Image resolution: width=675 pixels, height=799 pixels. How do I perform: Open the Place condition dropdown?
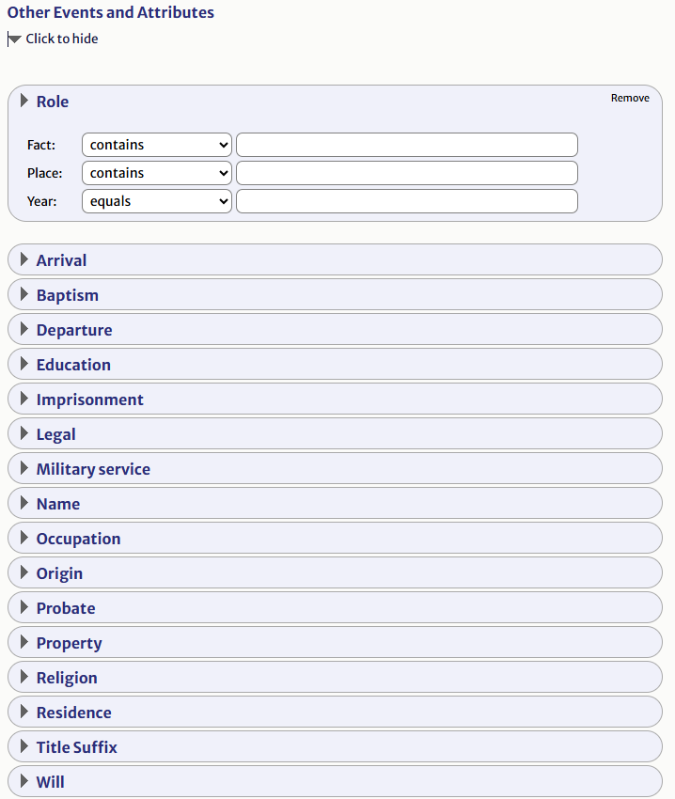157,173
